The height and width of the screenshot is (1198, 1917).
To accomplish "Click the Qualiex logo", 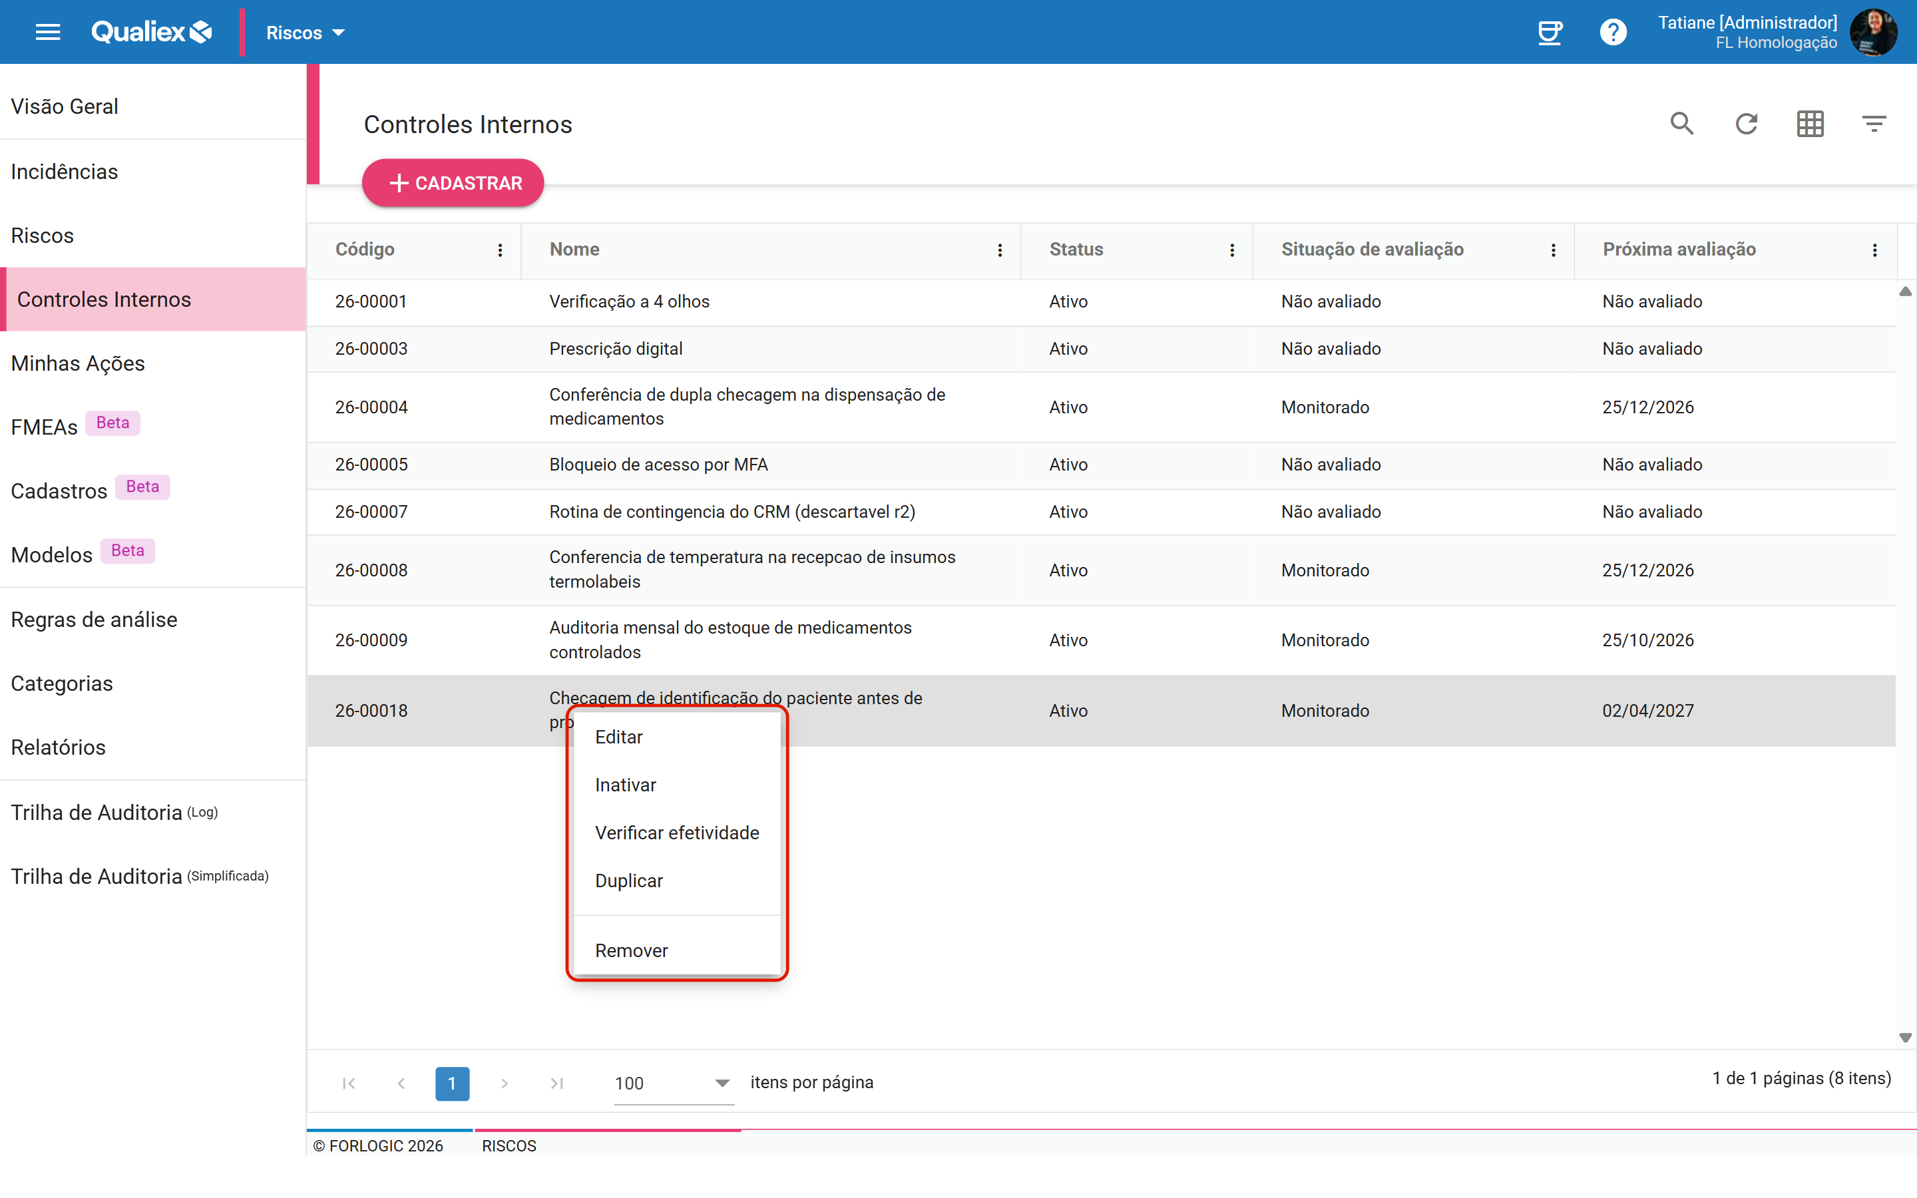I will click(x=152, y=32).
